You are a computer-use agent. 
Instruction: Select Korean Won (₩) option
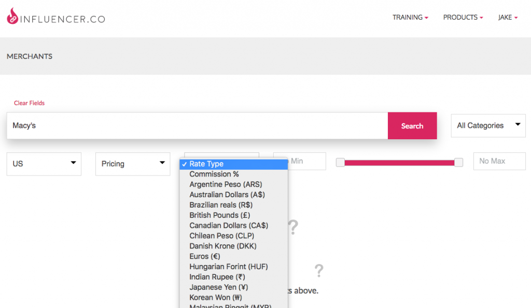[234, 298]
